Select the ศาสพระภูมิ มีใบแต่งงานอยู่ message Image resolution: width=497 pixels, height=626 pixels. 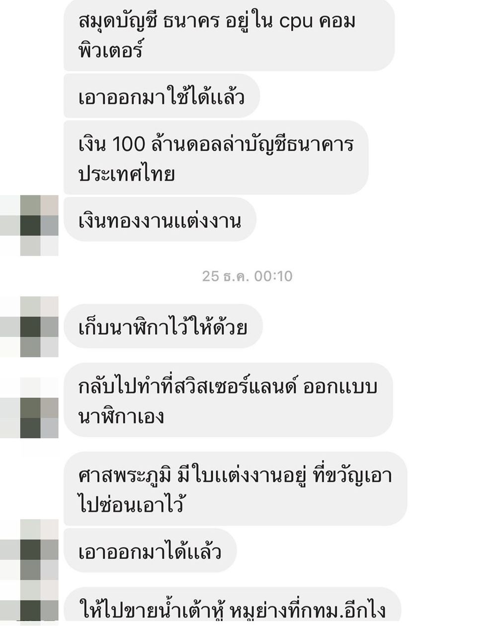(x=235, y=489)
